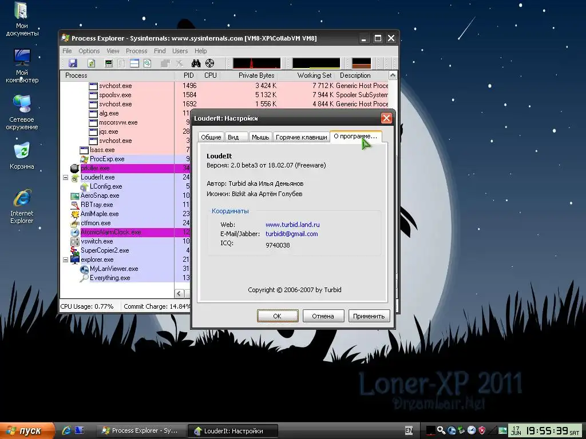Click the Save icon in Process Explorer toolbar
The height and width of the screenshot is (439, 586).
(x=73, y=63)
